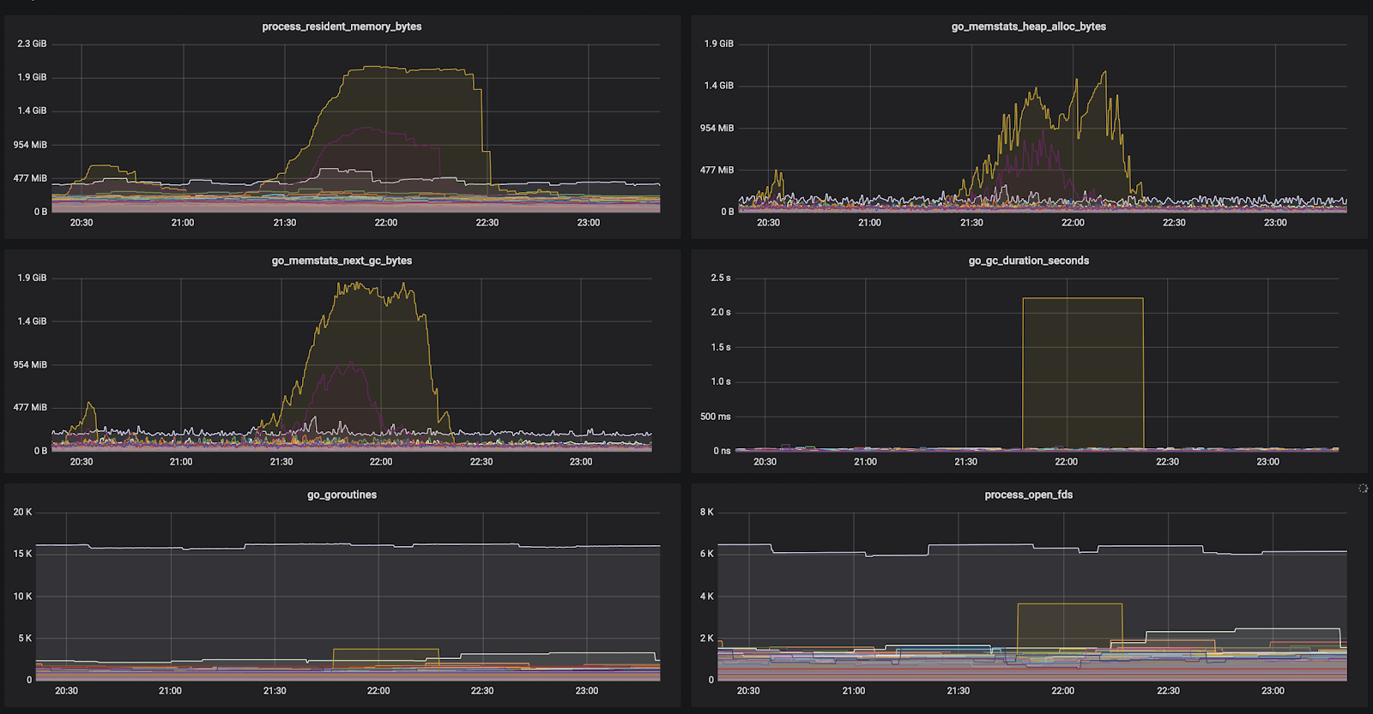
Task: Click "22:30" under the process_resident_memory_bytes chart
Action: click(x=487, y=223)
